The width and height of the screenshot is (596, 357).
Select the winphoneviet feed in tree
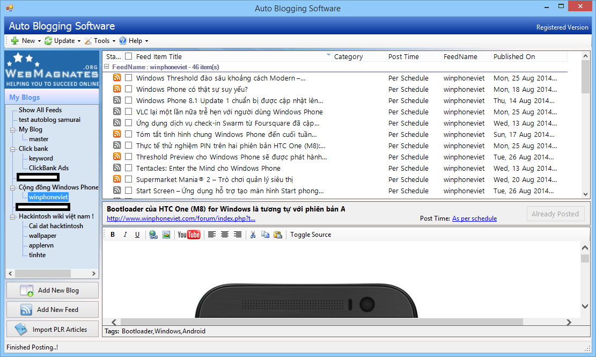coord(48,197)
